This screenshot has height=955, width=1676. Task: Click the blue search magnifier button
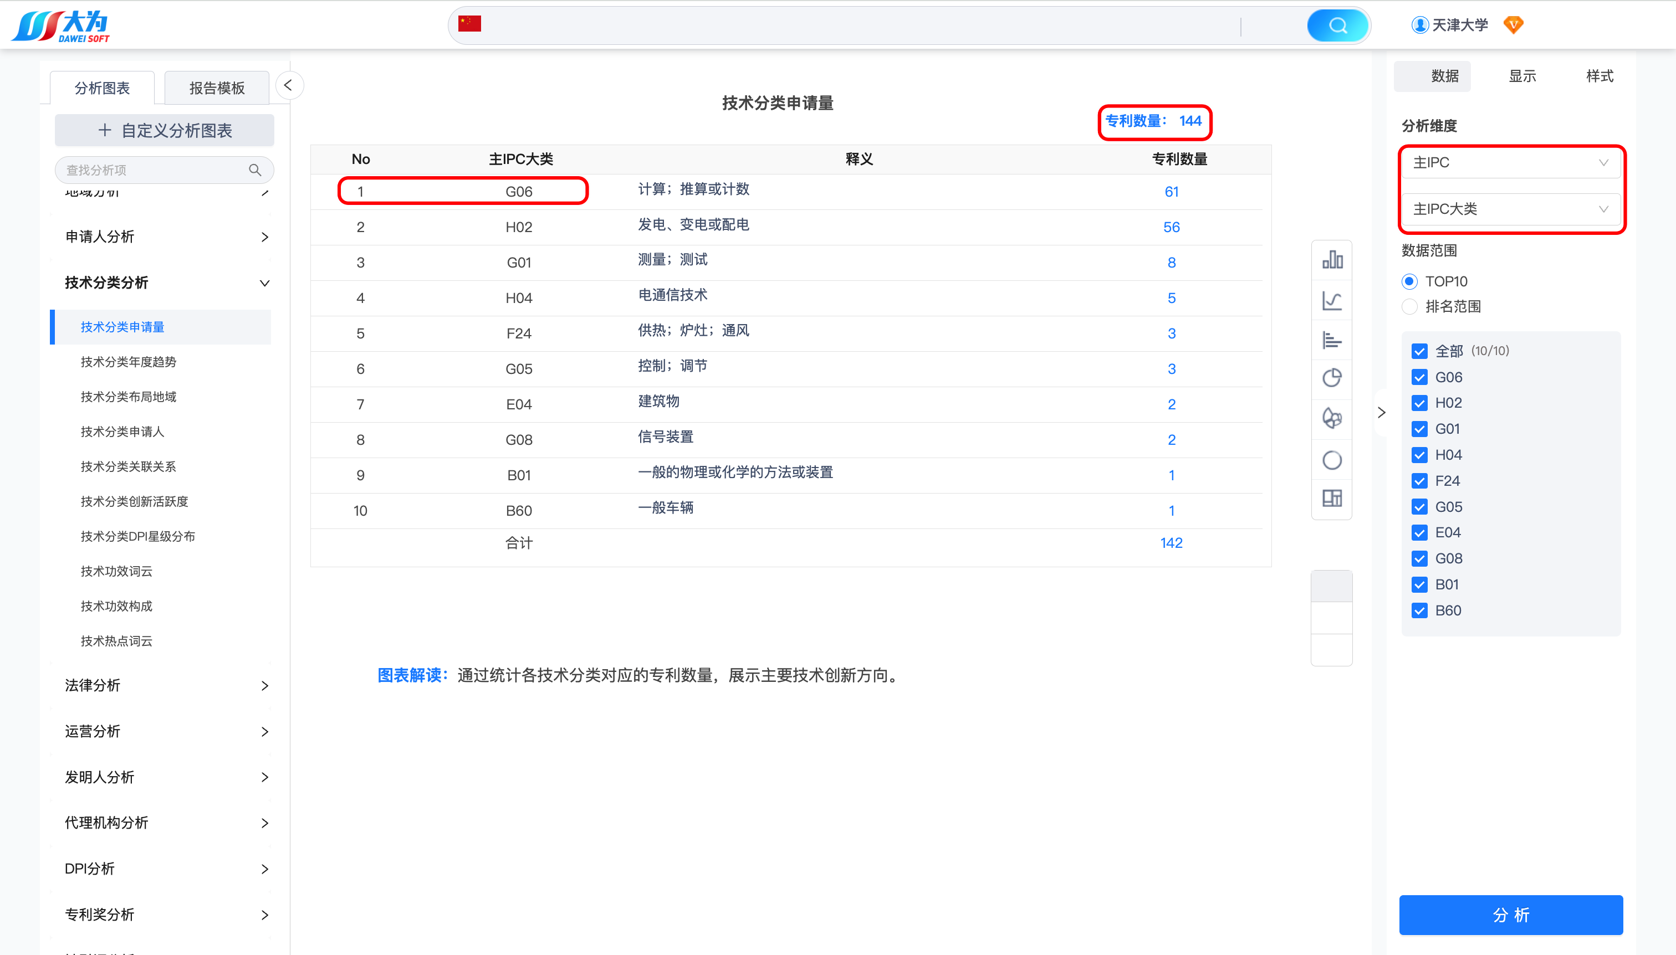(x=1337, y=25)
